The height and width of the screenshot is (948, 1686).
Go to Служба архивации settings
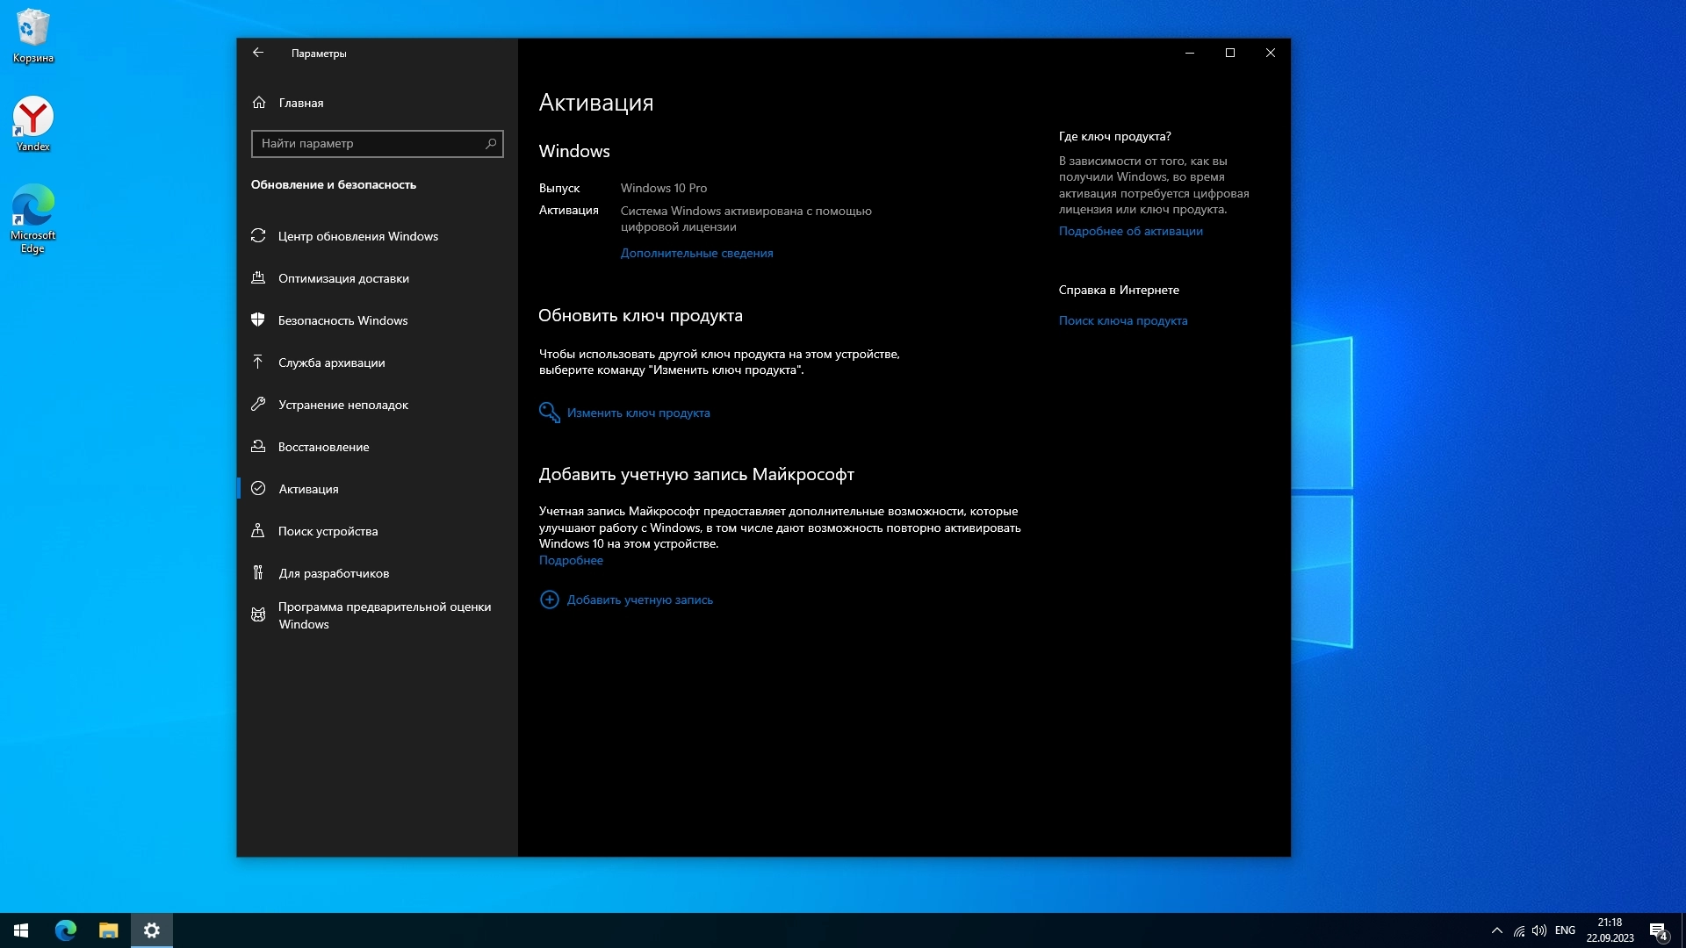point(331,363)
